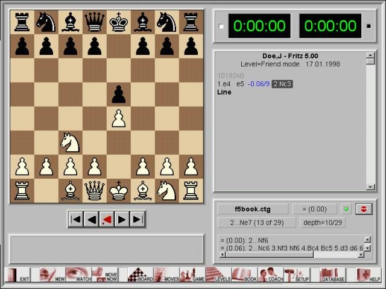386x289 pixels.
Task: Click the empty message field below board
Action: 107,249
